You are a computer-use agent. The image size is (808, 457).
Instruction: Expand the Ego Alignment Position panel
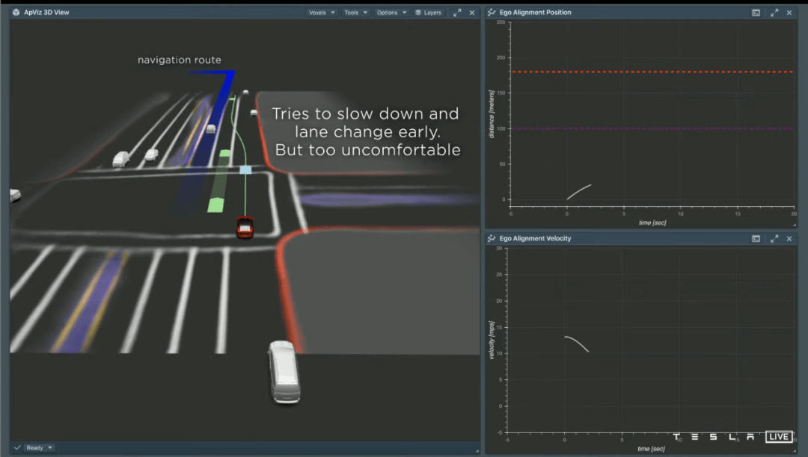774,13
